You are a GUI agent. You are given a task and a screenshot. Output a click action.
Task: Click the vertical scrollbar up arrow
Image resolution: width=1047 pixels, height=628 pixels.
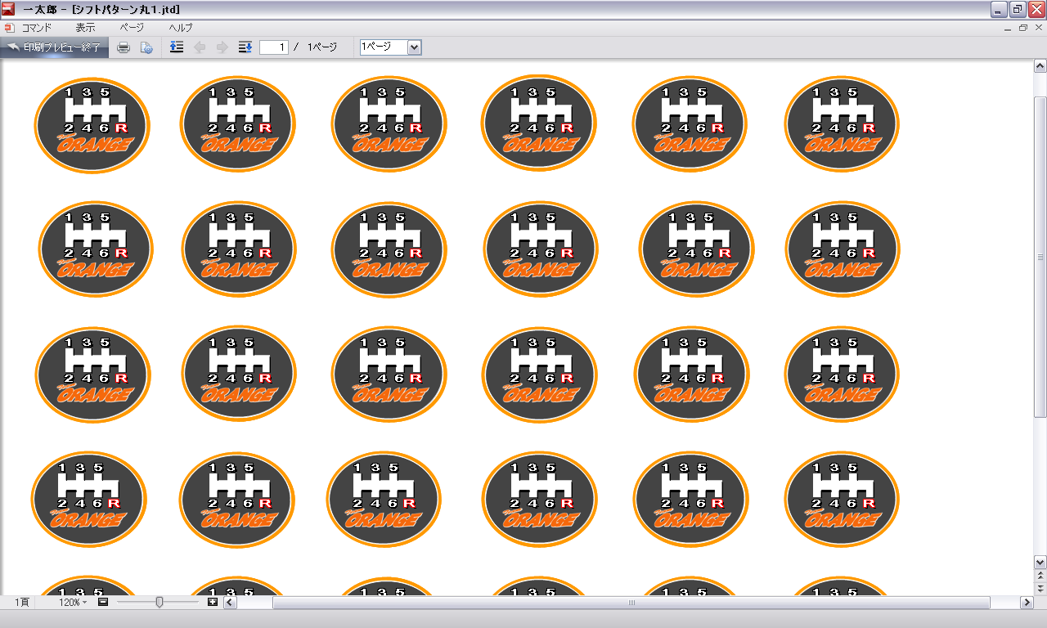[1040, 65]
